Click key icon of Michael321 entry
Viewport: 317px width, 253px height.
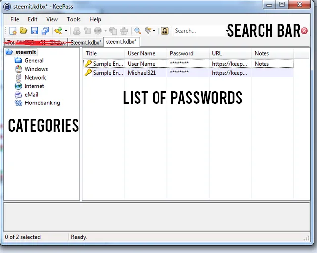coord(88,72)
